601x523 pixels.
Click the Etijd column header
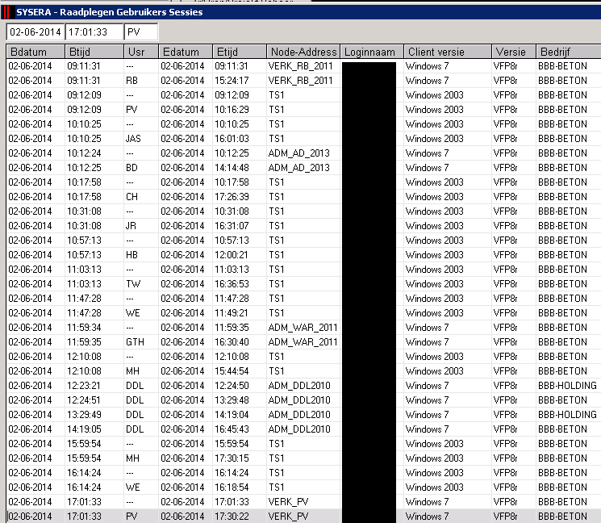pyautogui.click(x=240, y=52)
